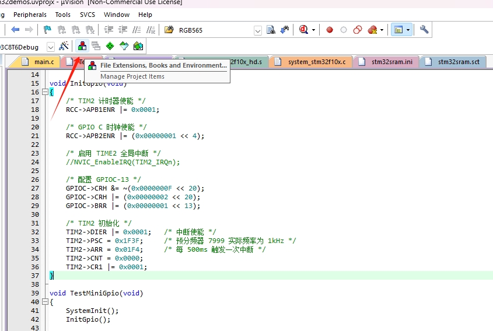The width and height of the screenshot is (493, 331).
Task: Open kill-breakpoints dropdown arrow
Action: [x=382, y=30]
